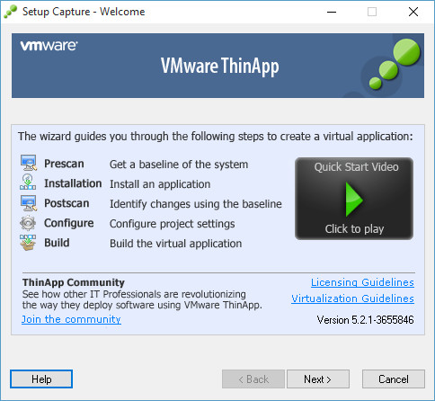Click 'Build the virtual application' text
This screenshot has height=401, width=435.
[175, 244]
